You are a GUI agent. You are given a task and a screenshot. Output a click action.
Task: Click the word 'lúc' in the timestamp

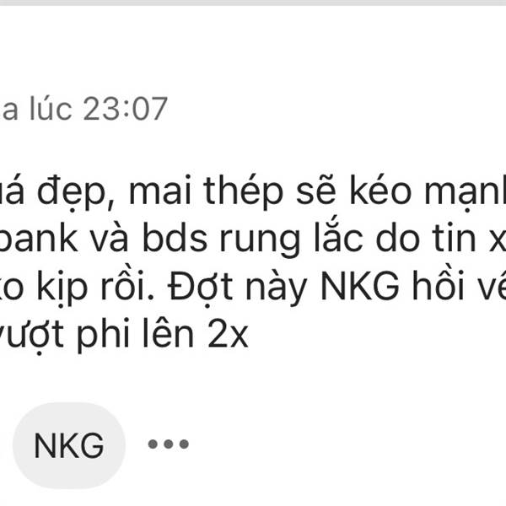tap(51, 109)
